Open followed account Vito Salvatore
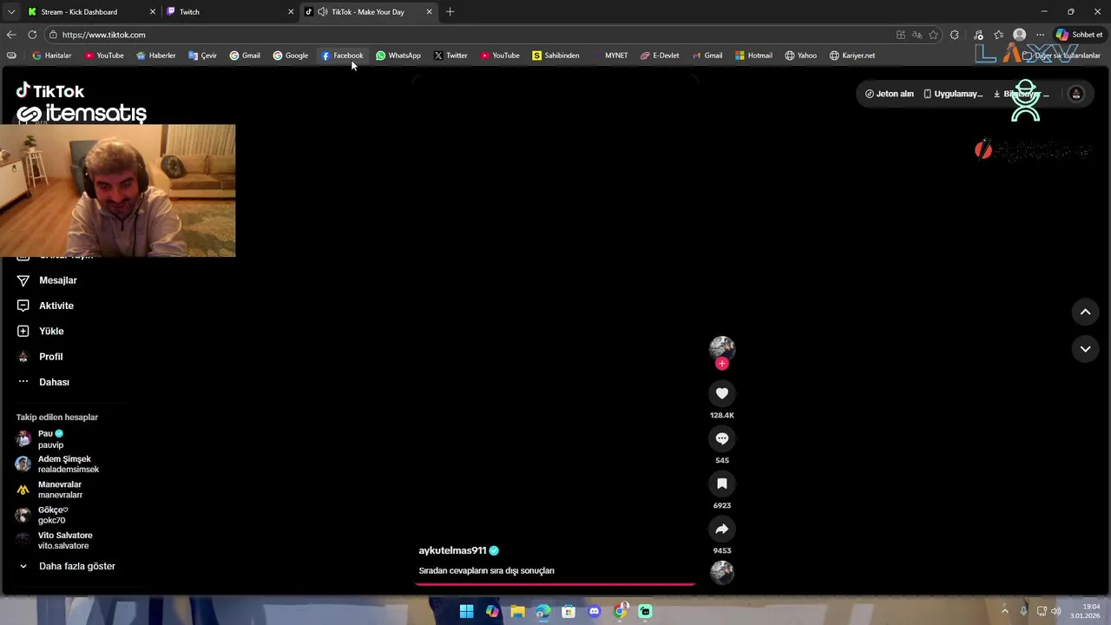 click(55, 540)
